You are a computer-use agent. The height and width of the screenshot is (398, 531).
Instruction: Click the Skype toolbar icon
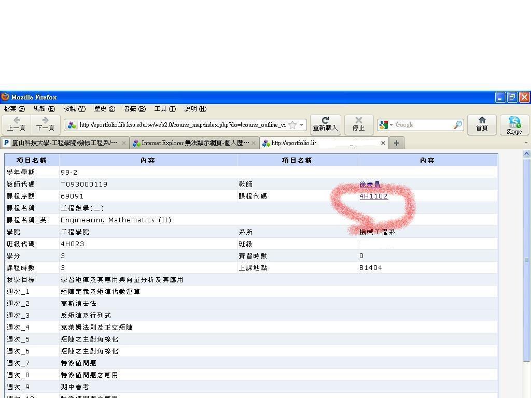[x=514, y=124]
